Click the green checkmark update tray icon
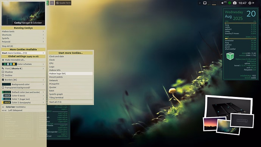Viewport: 261px width, 147px height. (x=230, y=3)
